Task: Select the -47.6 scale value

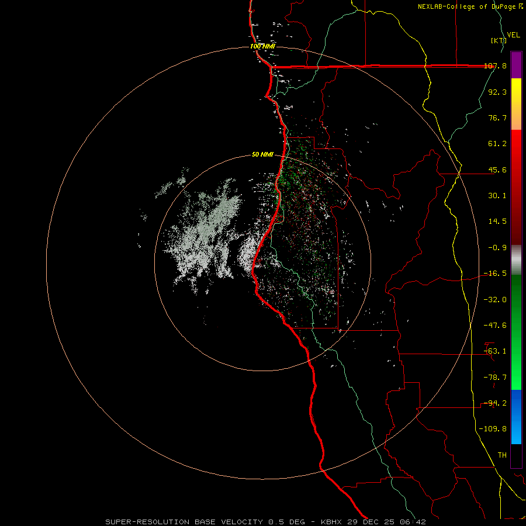Action: (495, 326)
